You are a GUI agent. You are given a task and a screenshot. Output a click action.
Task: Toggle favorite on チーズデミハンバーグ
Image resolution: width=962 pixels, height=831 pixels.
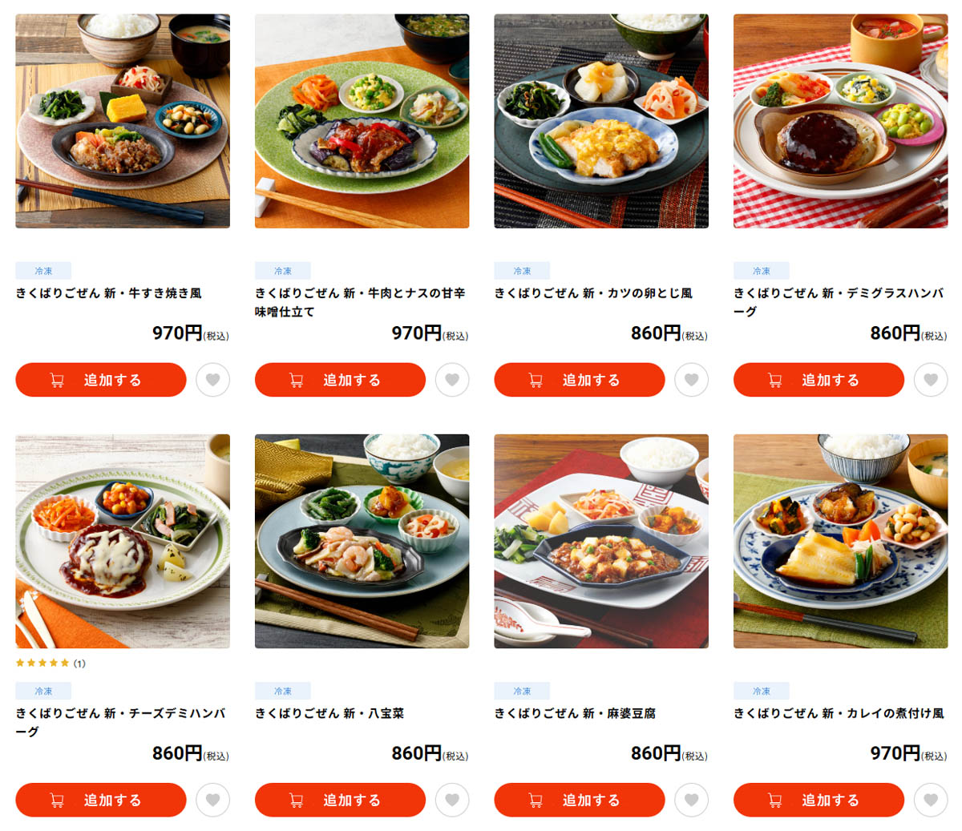tap(212, 800)
